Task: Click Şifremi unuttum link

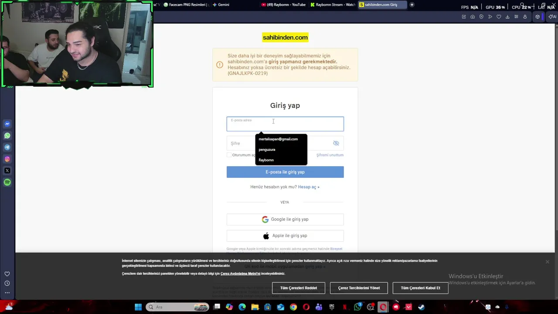Action: pyautogui.click(x=330, y=155)
